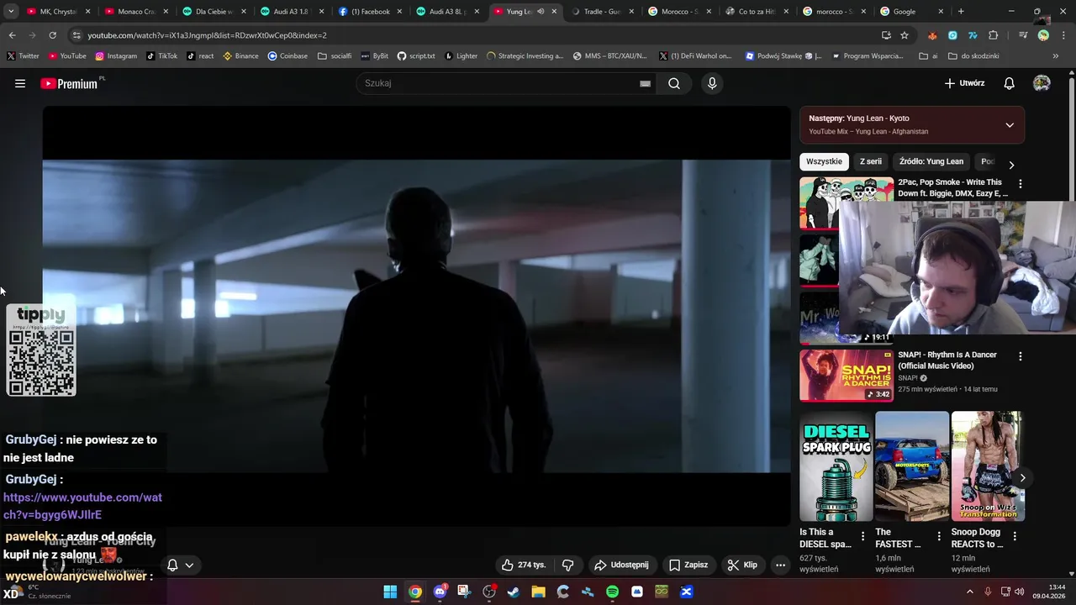Open the Chrome extensions puzzle icon
The image size is (1076, 605).
coord(994,35)
